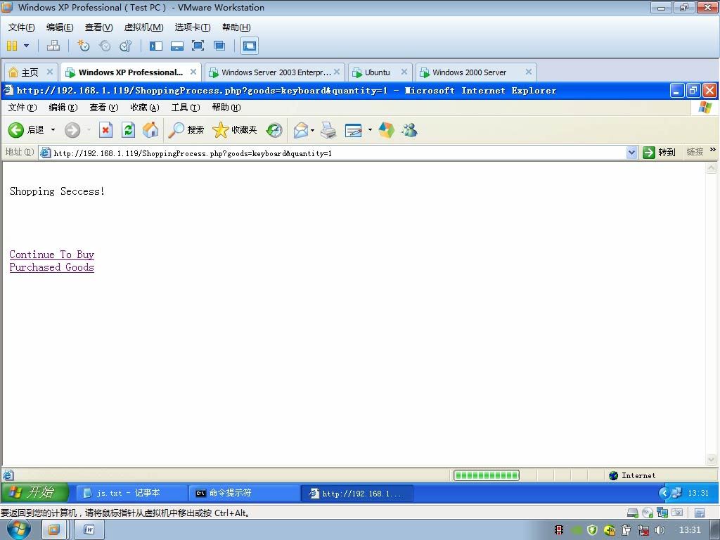Follow the Continue To Buy link
The height and width of the screenshot is (540, 720).
pos(52,255)
